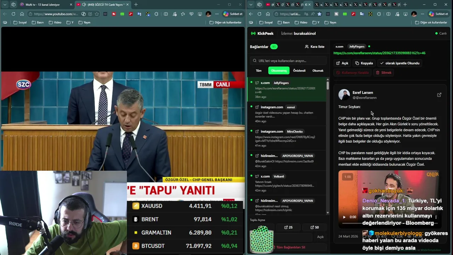Seek on the embedded video progress bar
The width and height of the screenshot is (453, 255).
(x=389, y=223)
